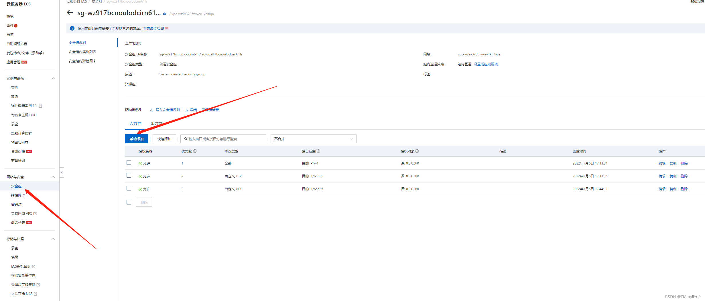Collapse the 存储与快照 sidebar section
This screenshot has height=301, width=705.
tap(53, 239)
